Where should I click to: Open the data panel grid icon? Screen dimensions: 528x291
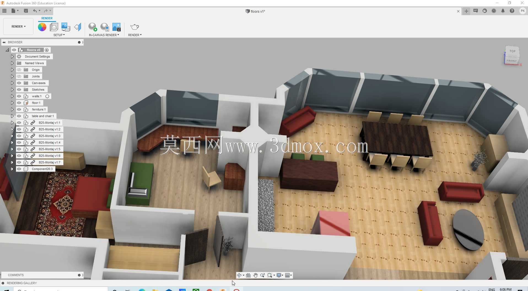coord(4,11)
